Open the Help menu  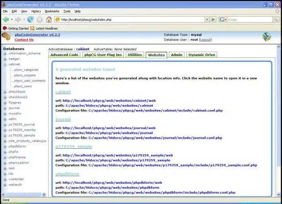click(x=78, y=11)
